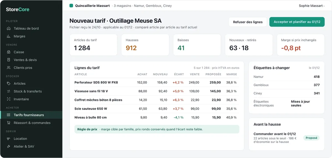Image resolution: width=332 pixels, height=158 pixels.
Task: Click the Namur 418 labels row
Action: coord(286,77)
